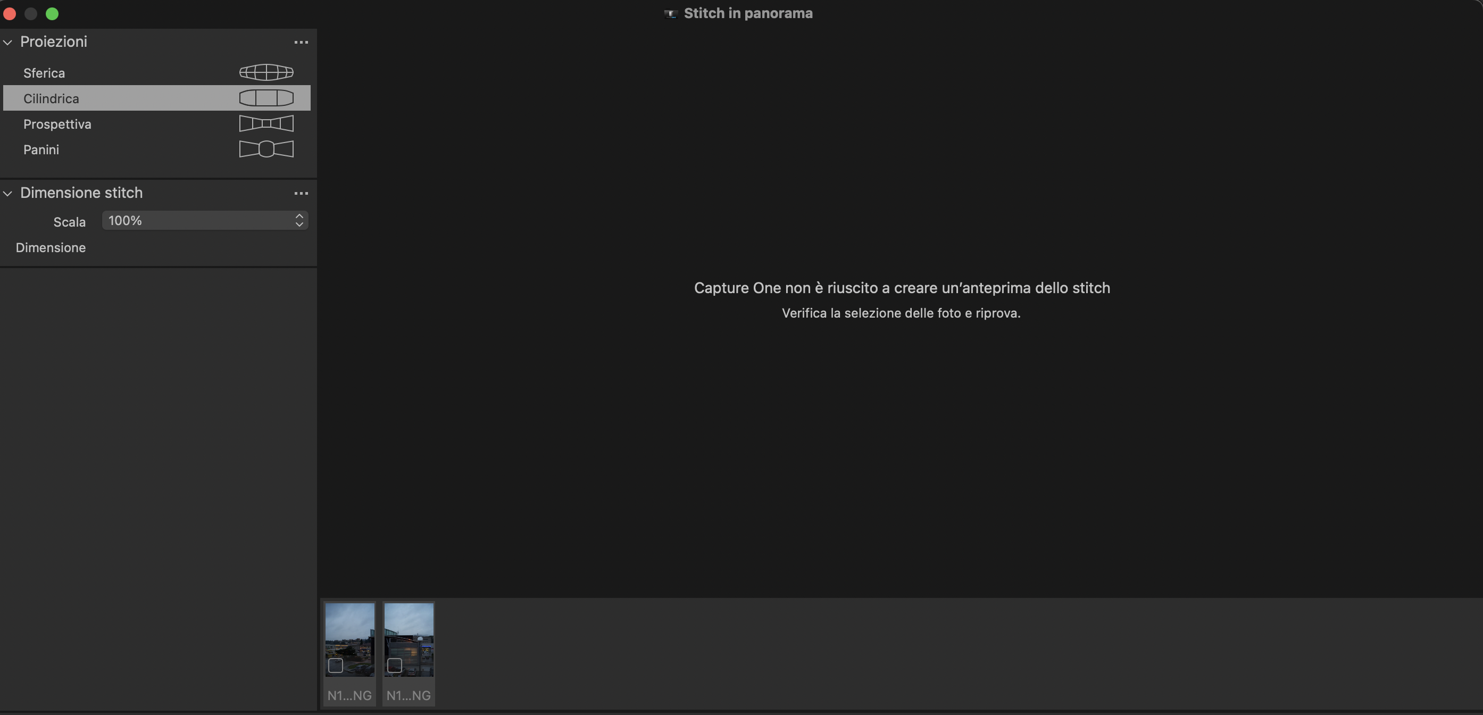The image size is (1483, 715).
Task: Zoom the window with green button
Action: [52, 14]
